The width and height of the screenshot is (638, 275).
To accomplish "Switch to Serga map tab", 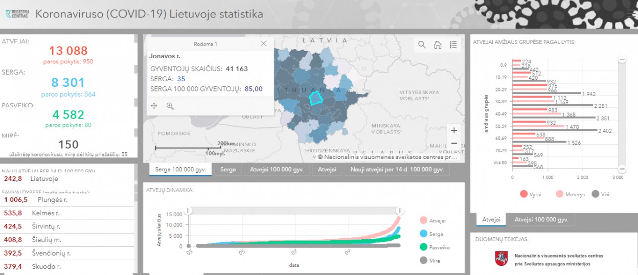I will click(x=228, y=169).
